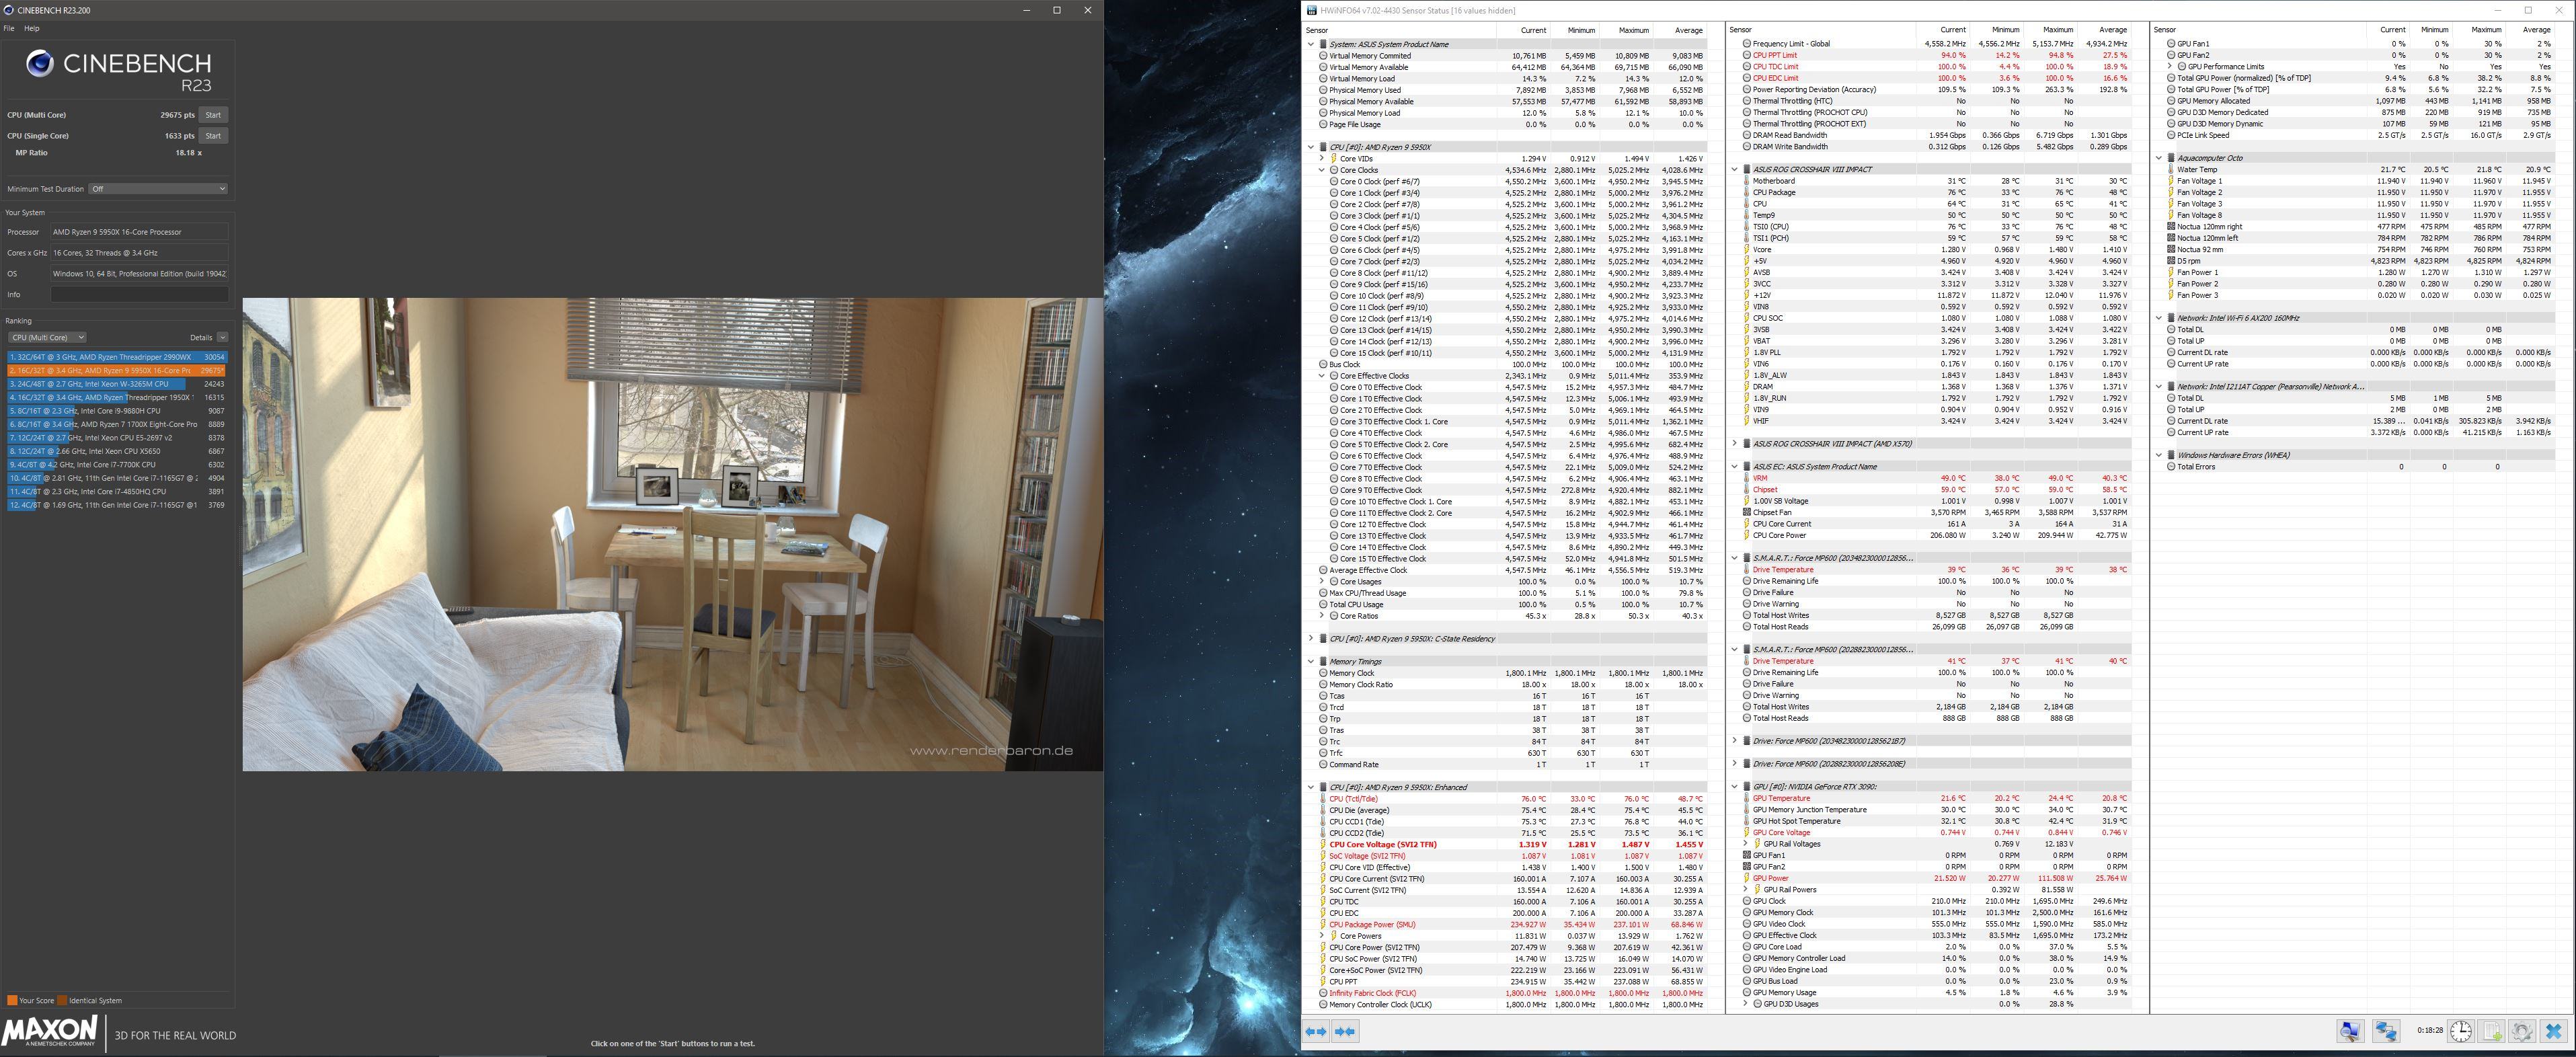Click Minimum column header in first HWiNFO pane
Screen dimensions: 2576x1057
tap(1581, 30)
